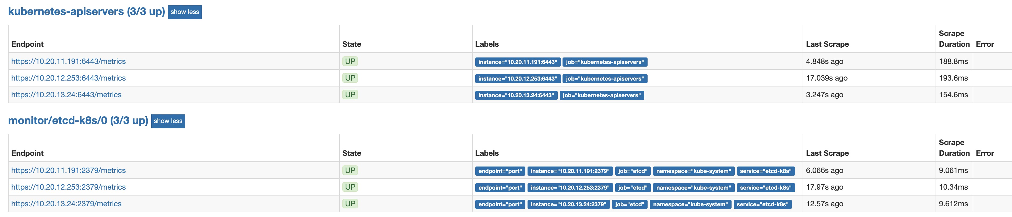The height and width of the screenshot is (217, 1012).
Task: Click instance="10.20.12.253:6443" label badge
Action: point(518,79)
